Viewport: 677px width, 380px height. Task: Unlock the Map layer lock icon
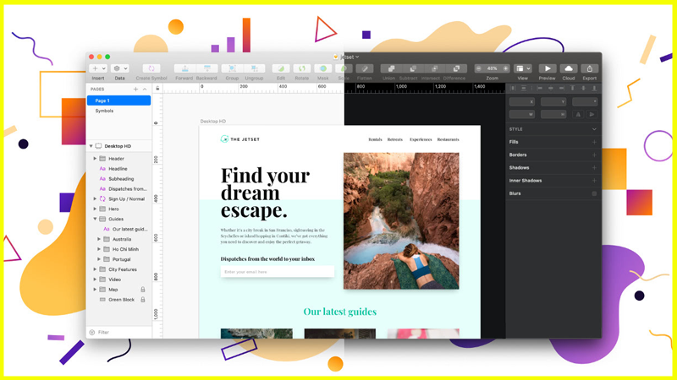pyautogui.click(x=143, y=290)
